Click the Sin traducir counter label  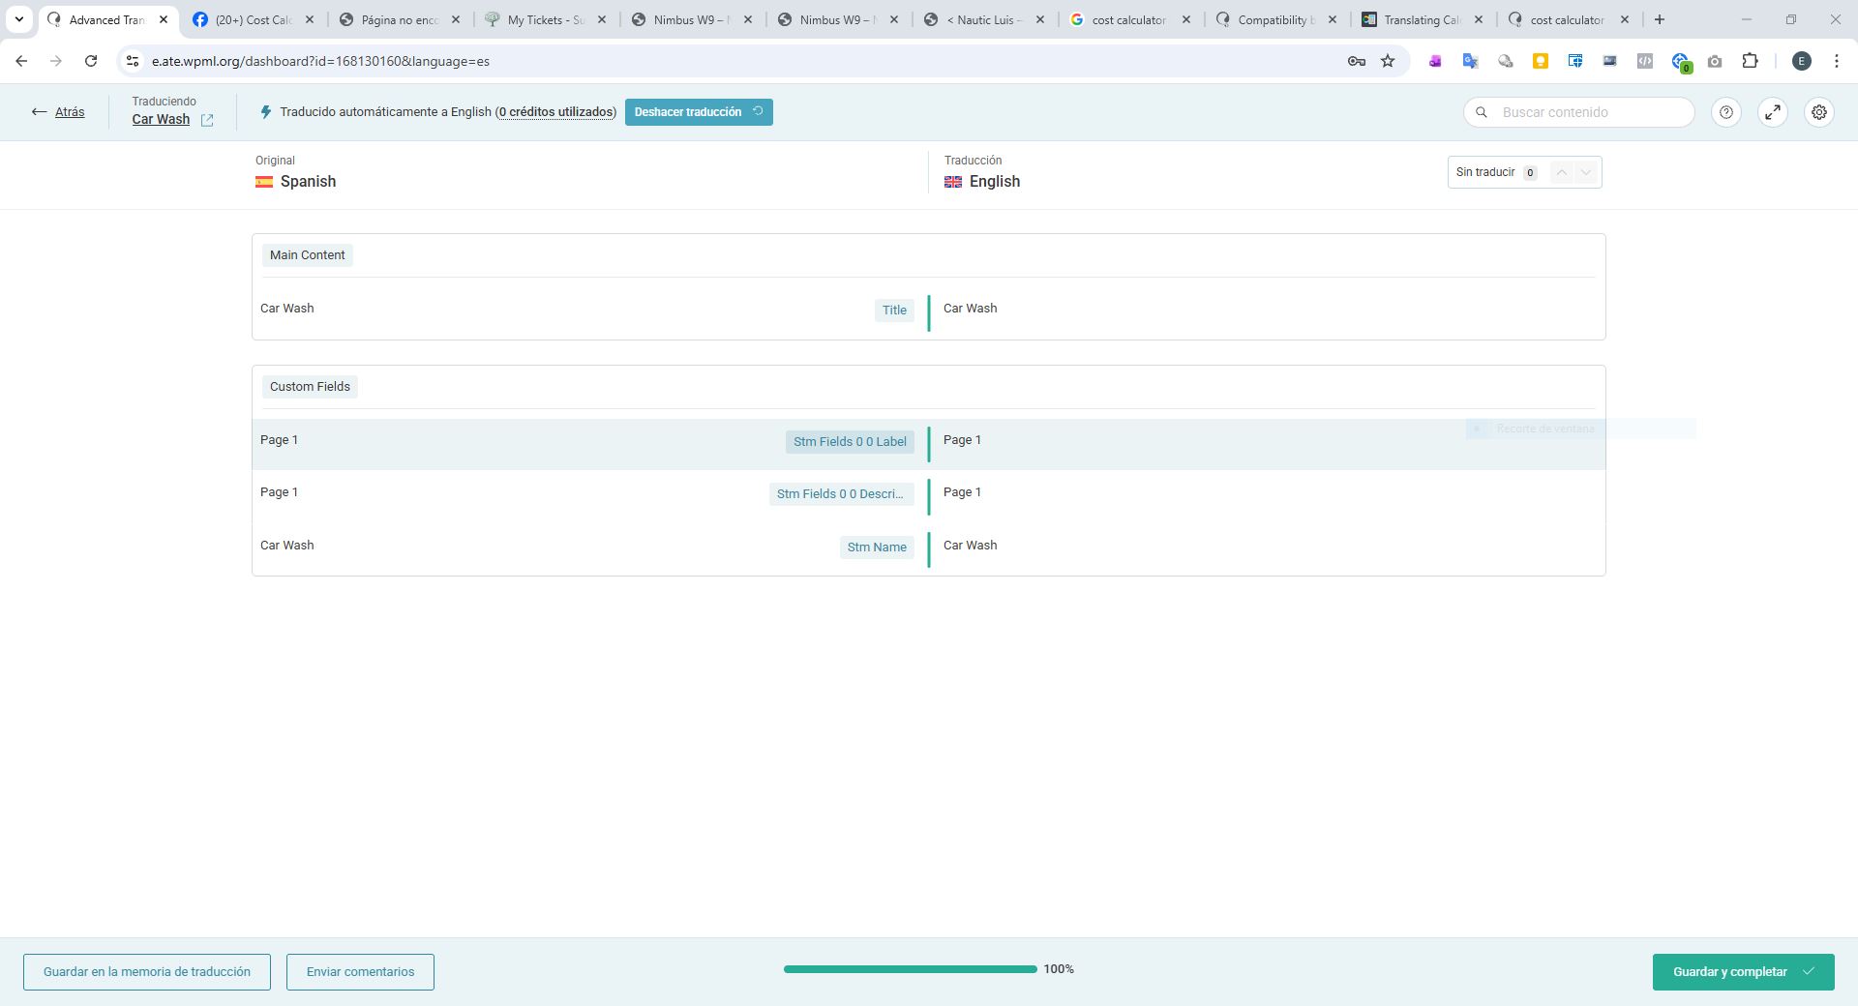(1485, 172)
